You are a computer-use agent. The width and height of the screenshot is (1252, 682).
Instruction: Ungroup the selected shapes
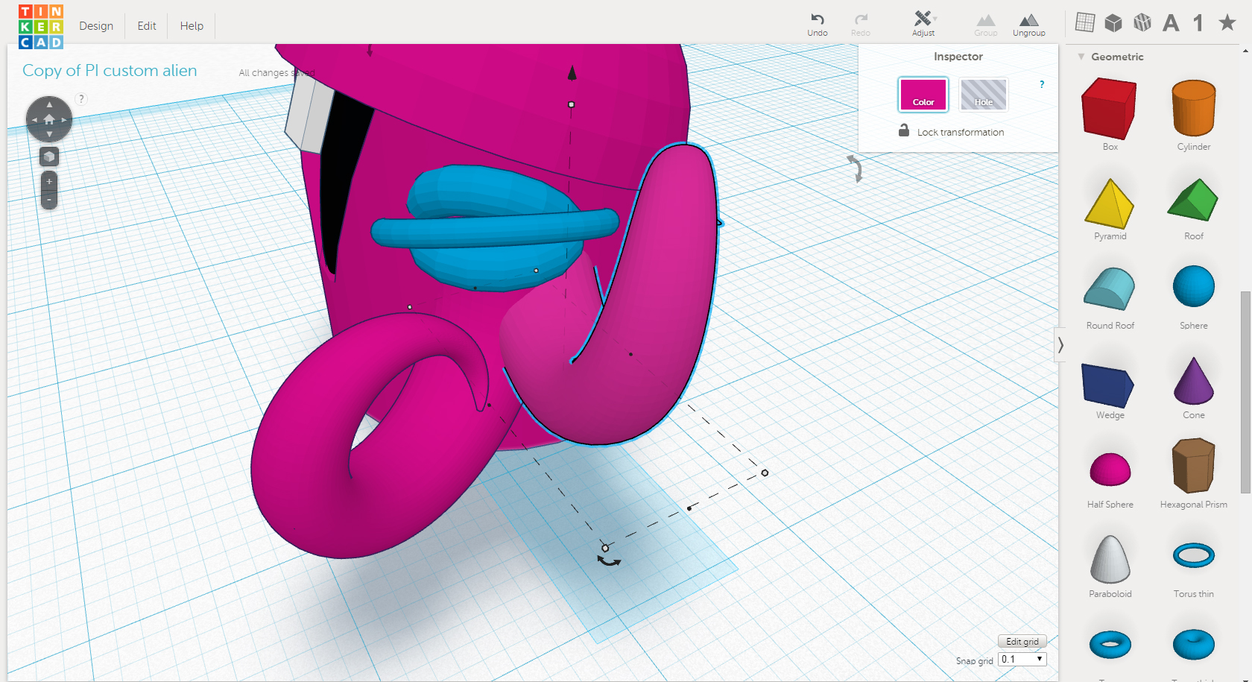click(x=1028, y=25)
